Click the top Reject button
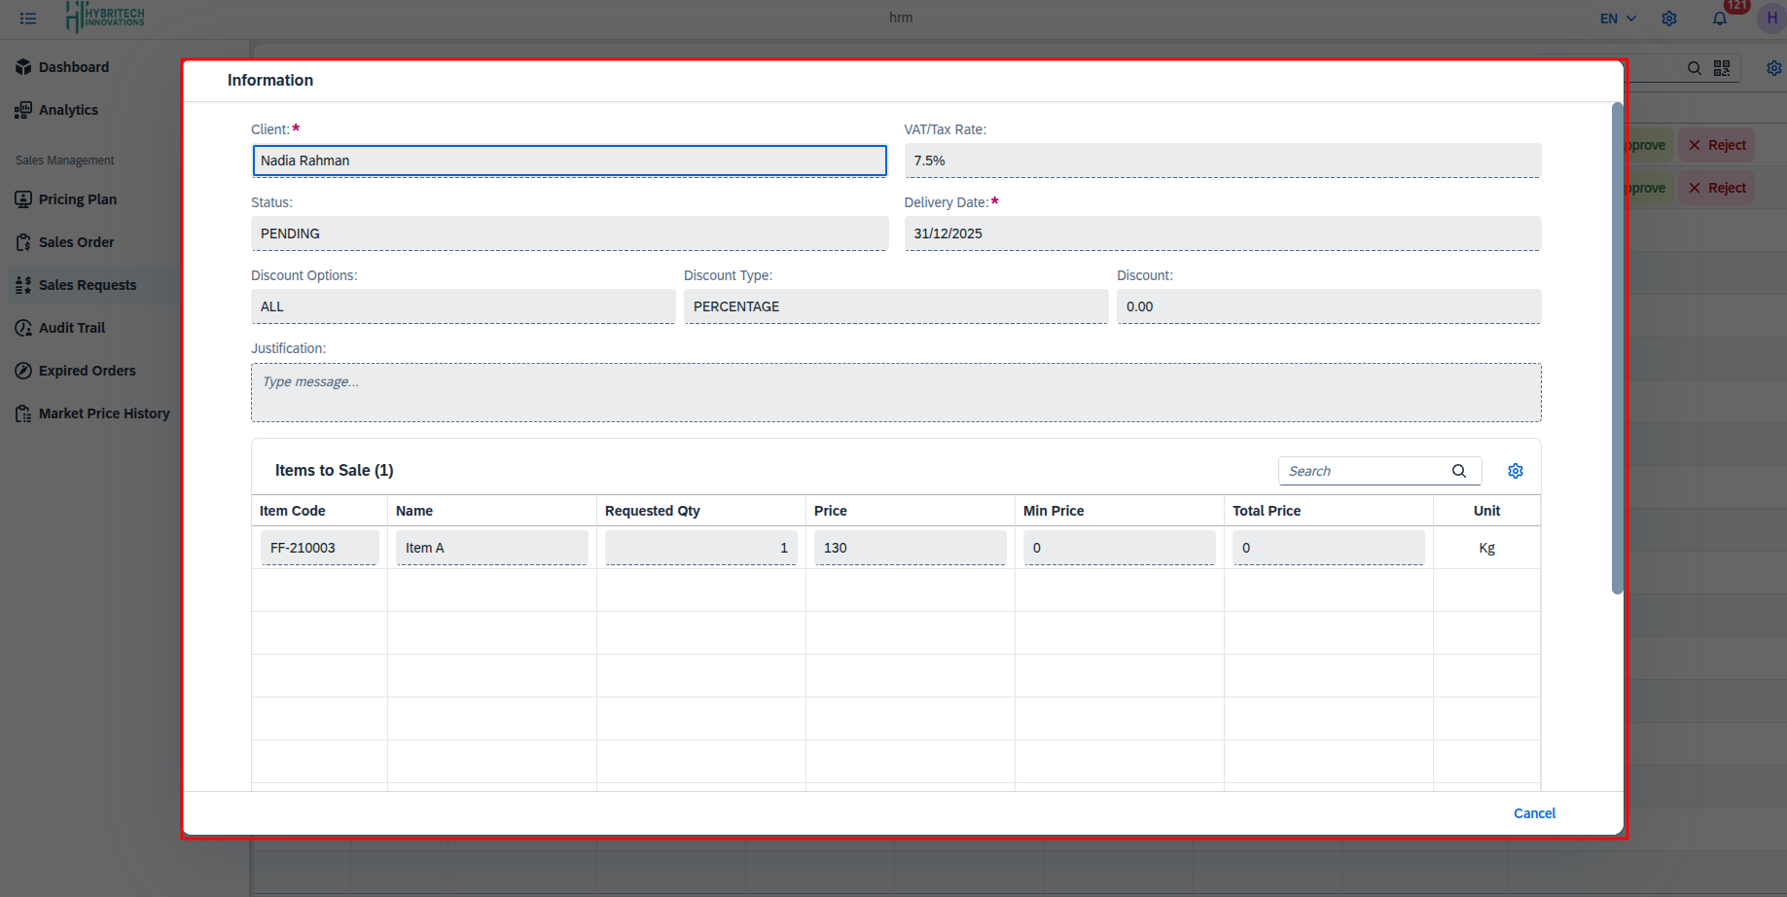The height and width of the screenshot is (897, 1787). pyautogui.click(x=1716, y=144)
